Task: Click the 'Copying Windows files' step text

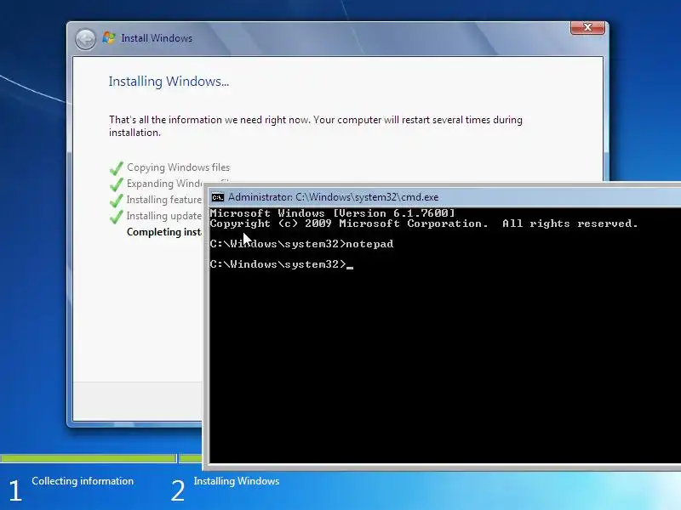Action: tap(178, 167)
